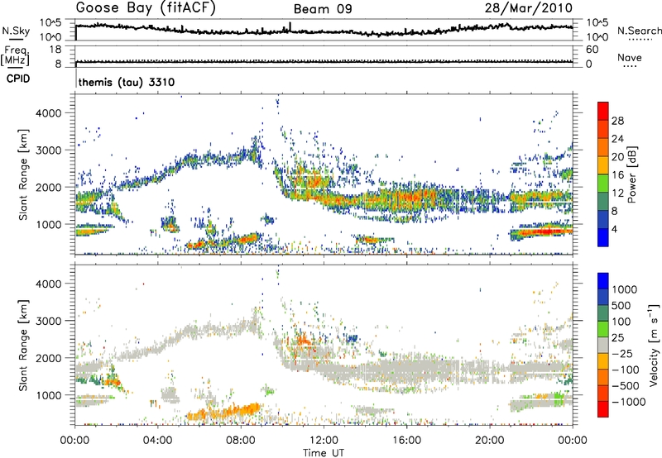This screenshot has height=458, width=662.
Task: Select the frequency trace line in second panel
Action: click(x=324, y=61)
